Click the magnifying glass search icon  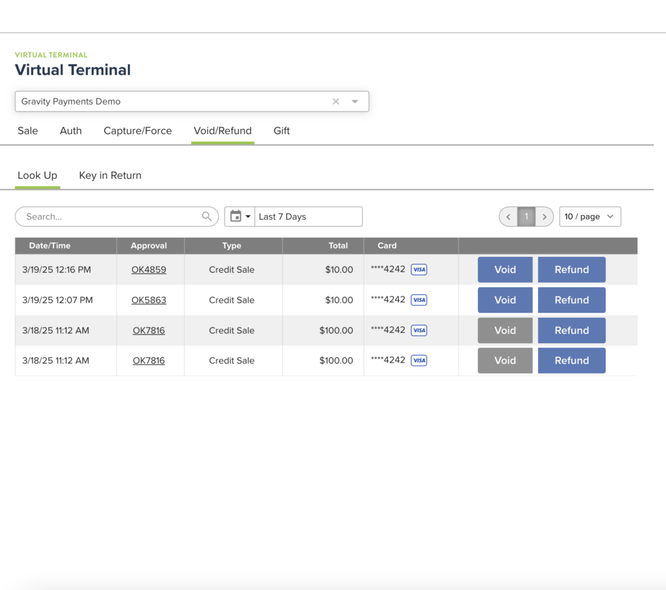pyautogui.click(x=206, y=216)
